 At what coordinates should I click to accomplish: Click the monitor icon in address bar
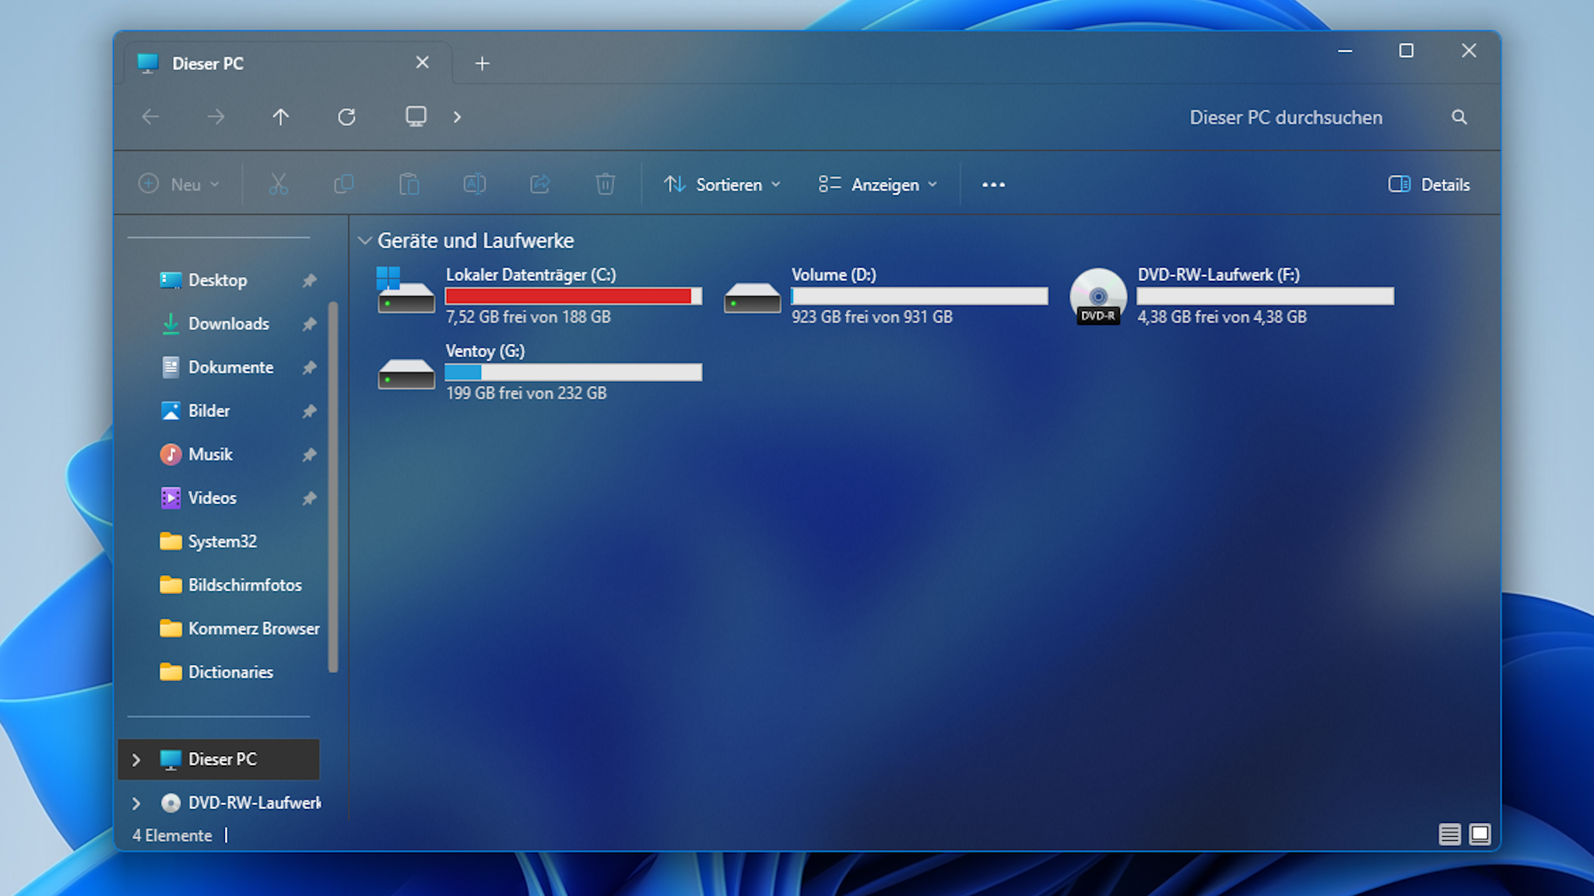(416, 117)
